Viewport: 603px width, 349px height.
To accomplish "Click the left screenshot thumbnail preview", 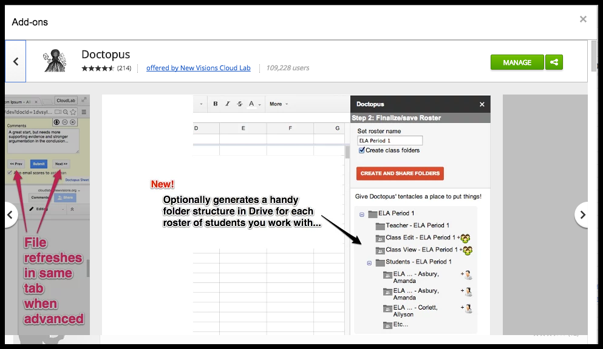I will pyautogui.click(x=47, y=214).
